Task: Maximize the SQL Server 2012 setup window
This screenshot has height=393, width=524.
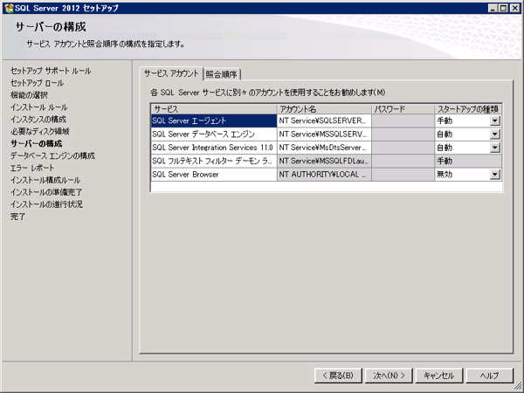Action: click(504, 8)
